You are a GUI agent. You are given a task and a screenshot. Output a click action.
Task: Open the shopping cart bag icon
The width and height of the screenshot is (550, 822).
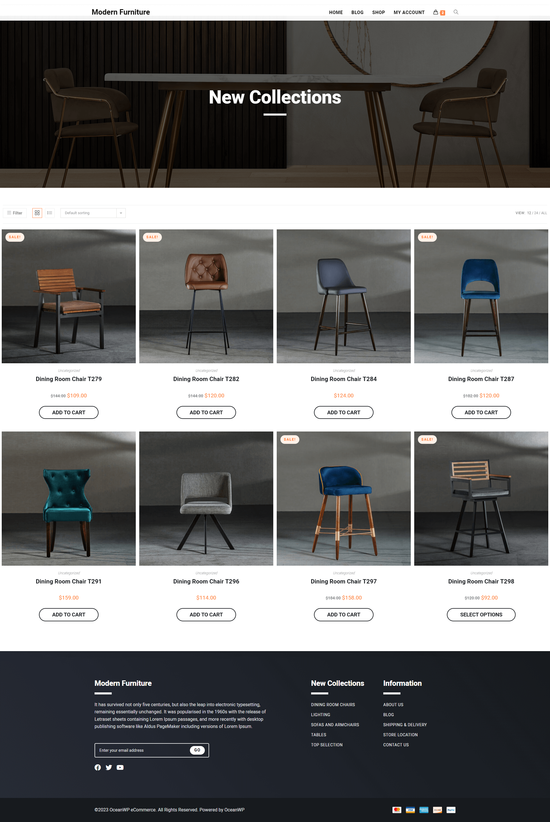tap(436, 12)
